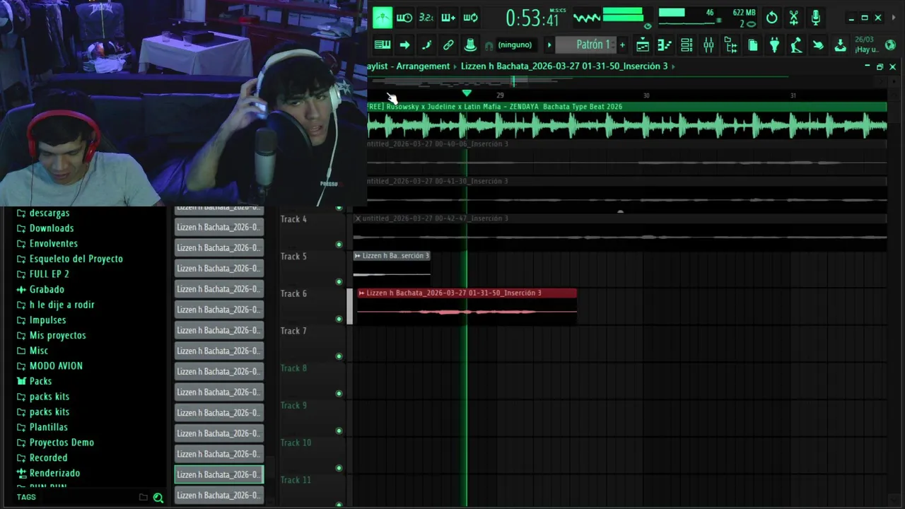The height and width of the screenshot is (509, 905).
Task: Select the red Lizzen h Bachata clip
Action: click(x=467, y=306)
